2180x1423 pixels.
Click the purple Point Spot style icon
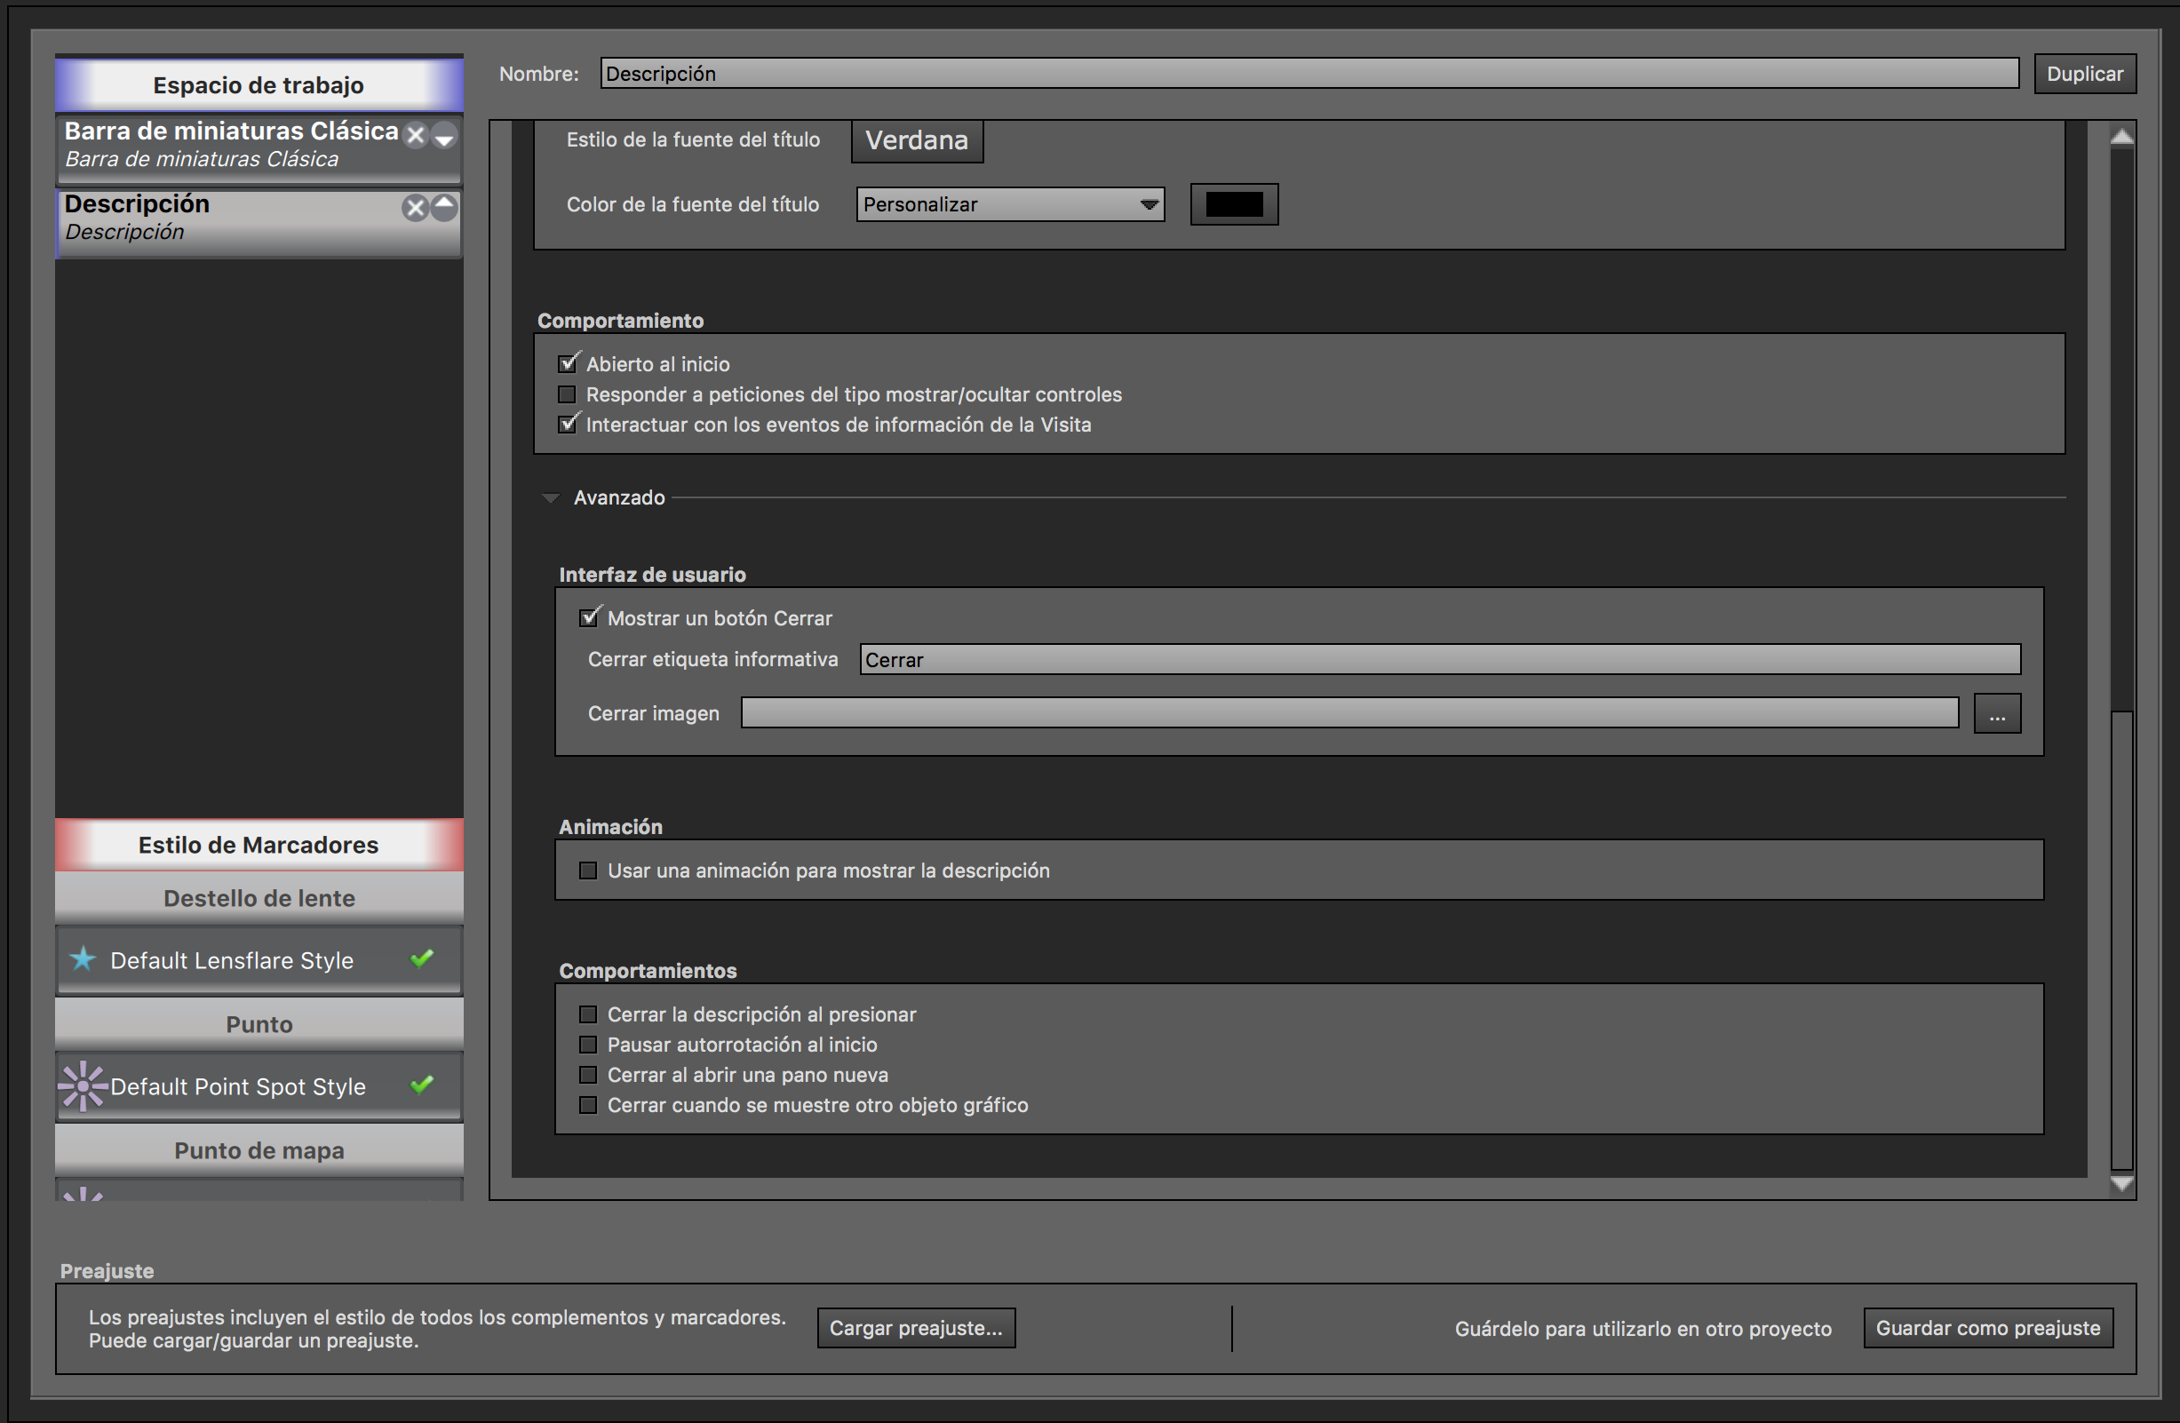[83, 1085]
